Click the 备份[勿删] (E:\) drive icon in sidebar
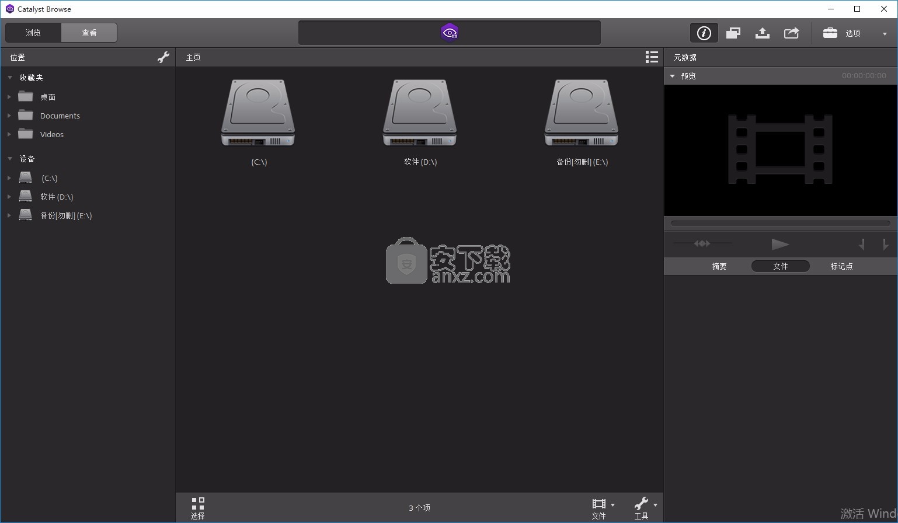Image resolution: width=898 pixels, height=523 pixels. click(26, 215)
